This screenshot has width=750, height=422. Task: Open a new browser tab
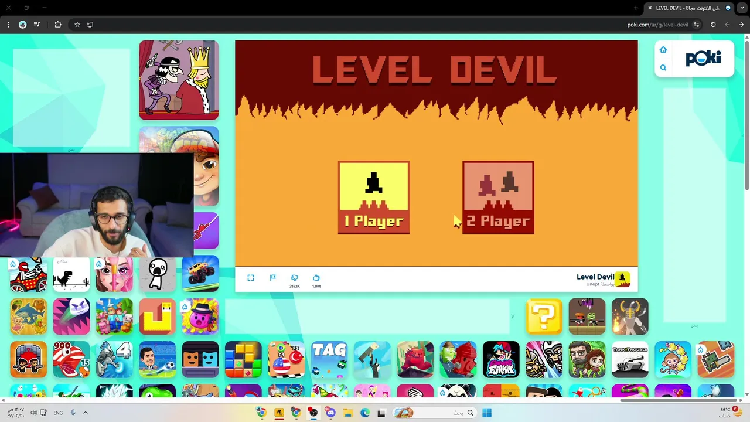pyautogui.click(x=636, y=8)
